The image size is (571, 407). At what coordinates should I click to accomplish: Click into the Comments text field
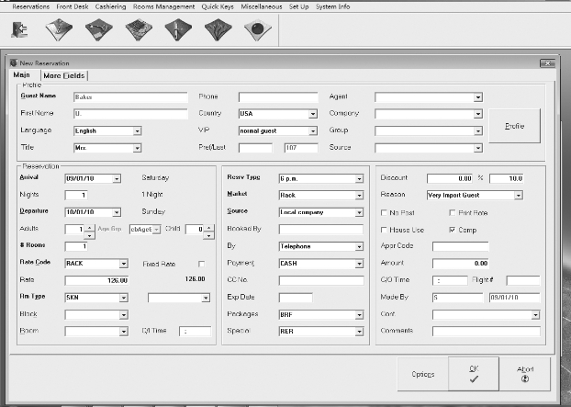pos(486,331)
